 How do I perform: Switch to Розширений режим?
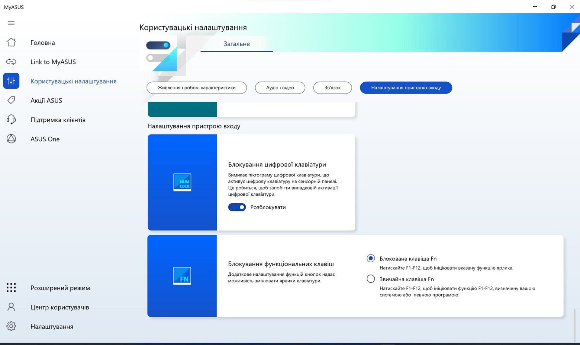[60, 288]
